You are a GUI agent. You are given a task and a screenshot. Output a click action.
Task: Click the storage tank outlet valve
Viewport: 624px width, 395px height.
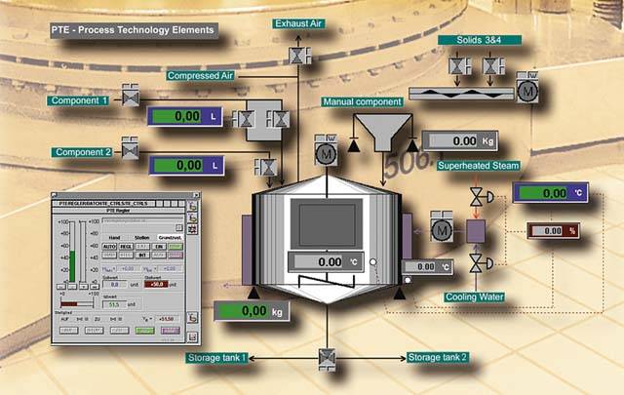[324, 358]
